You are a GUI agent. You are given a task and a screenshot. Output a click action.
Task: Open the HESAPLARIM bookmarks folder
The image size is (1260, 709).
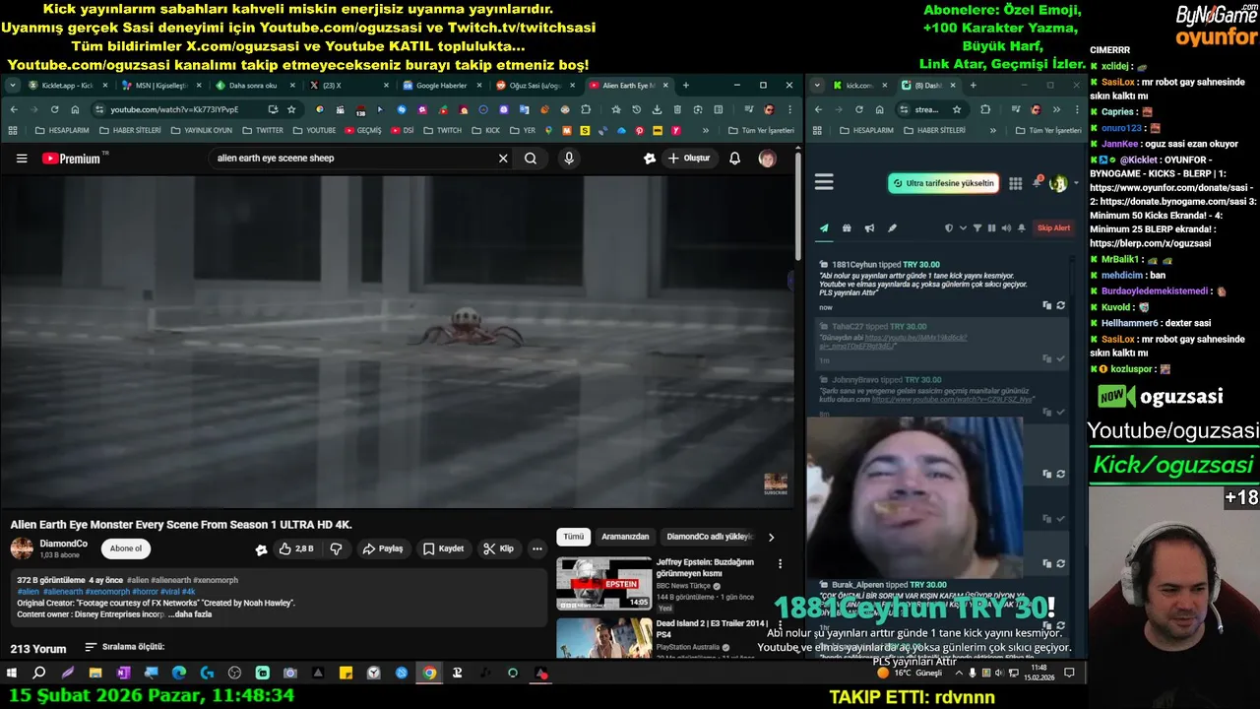(x=62, y=130)
